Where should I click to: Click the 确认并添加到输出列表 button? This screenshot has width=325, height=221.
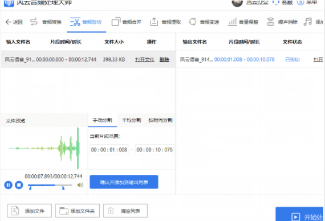tap(124, 182)
